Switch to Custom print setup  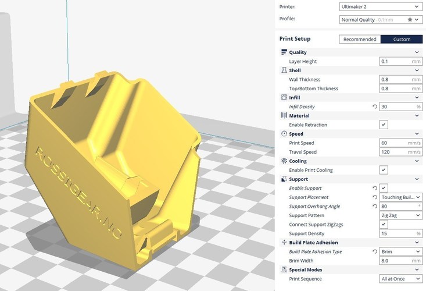tap(402, 39)
